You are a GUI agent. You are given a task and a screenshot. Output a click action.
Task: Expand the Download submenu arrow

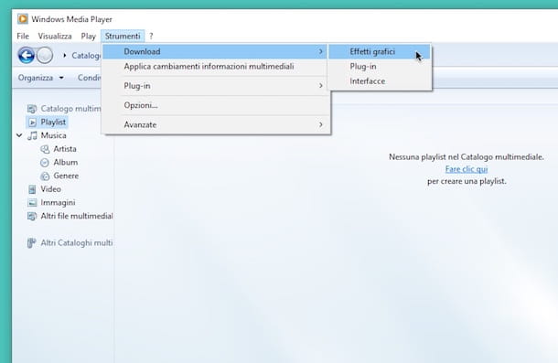(x=321, y=51)
